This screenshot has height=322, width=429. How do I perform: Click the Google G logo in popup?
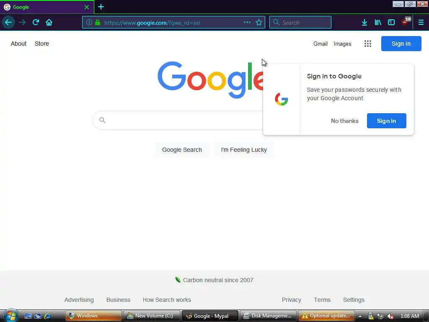282,99
